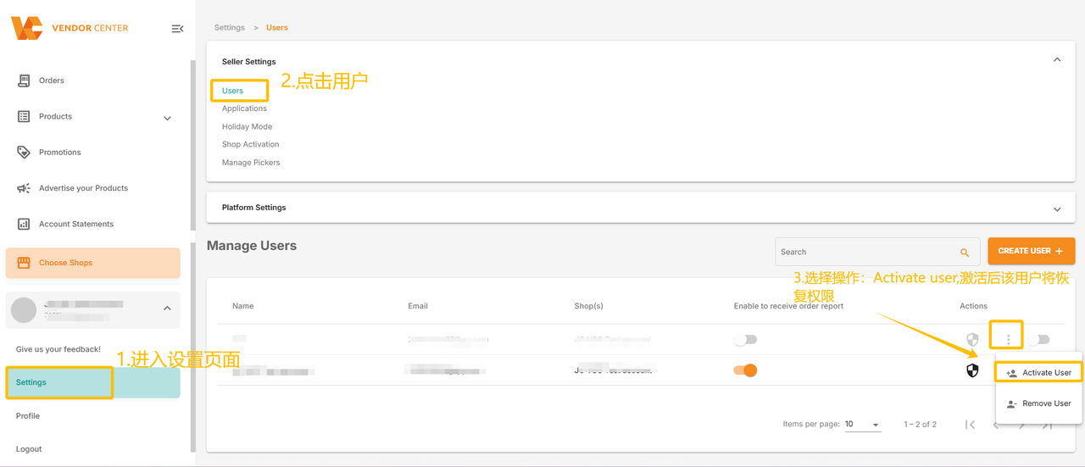1085x467 pixels.
Task: Open the Orders icon in the sidebar
Action: coord(24,81)
